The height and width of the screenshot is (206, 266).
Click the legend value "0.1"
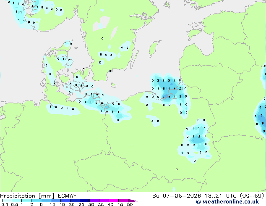click(x=5, y=204)
